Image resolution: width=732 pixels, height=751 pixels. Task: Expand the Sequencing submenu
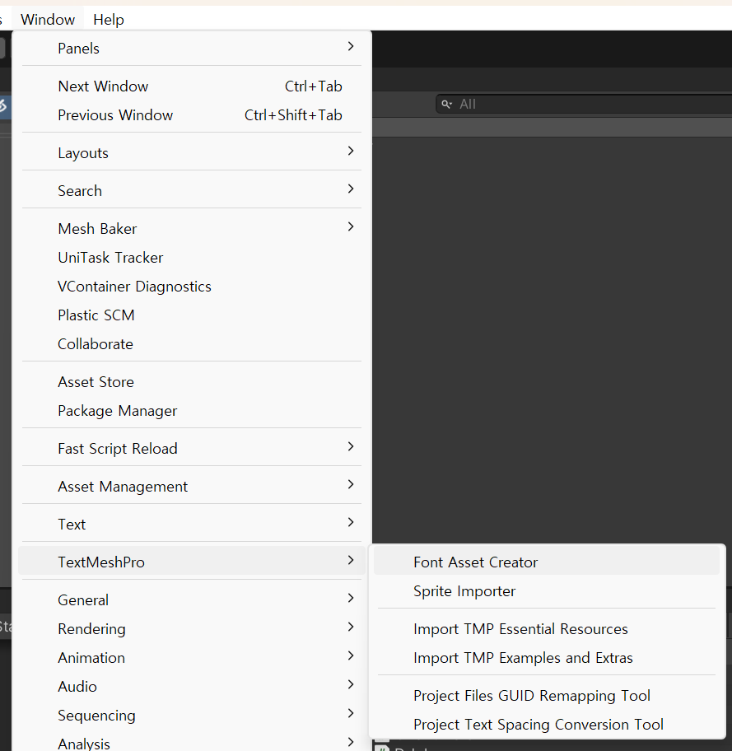192,715
